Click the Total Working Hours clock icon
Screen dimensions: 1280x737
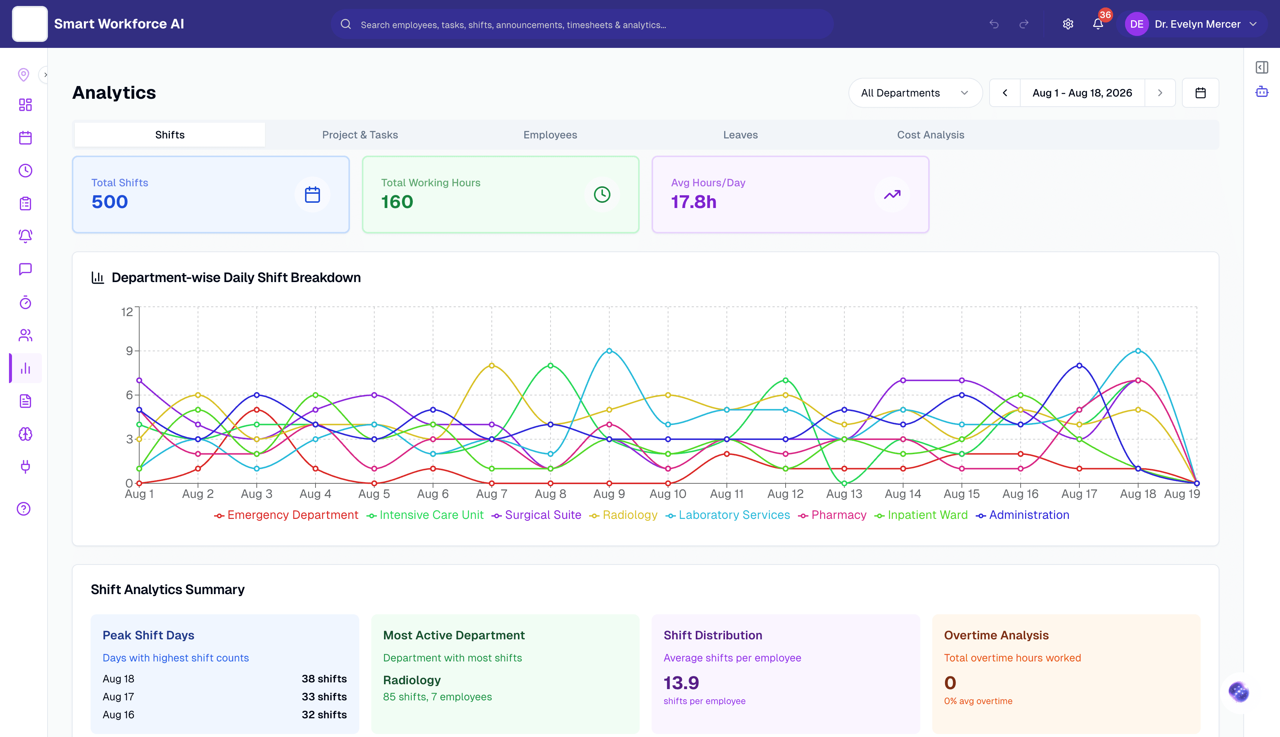pyautogui.click(x=602, y=195)
